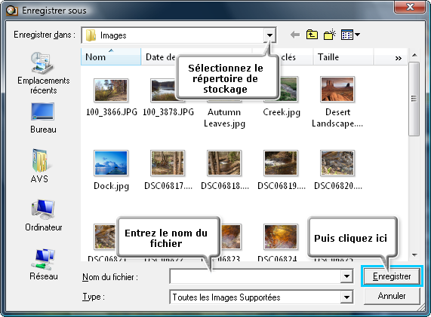The height and width of the screenshot is (317, 431).
Task: Click the scrollbar up arrow
Action: tap(414, 55)
